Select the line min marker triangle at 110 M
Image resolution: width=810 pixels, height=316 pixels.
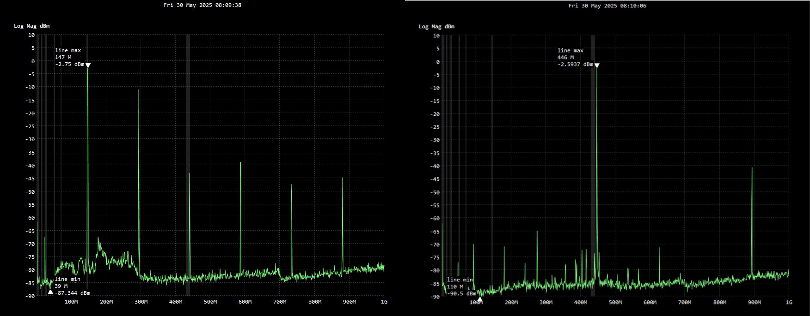coord(480,299)
